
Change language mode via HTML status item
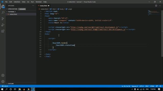[152, 86]
